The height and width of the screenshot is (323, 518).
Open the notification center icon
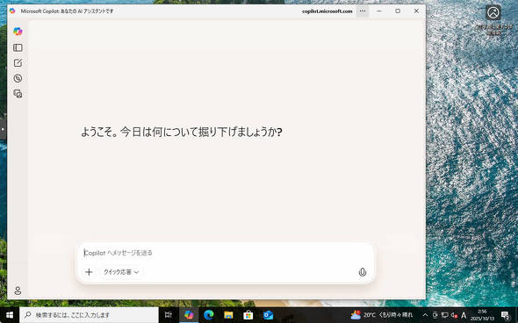click(505, 315)
